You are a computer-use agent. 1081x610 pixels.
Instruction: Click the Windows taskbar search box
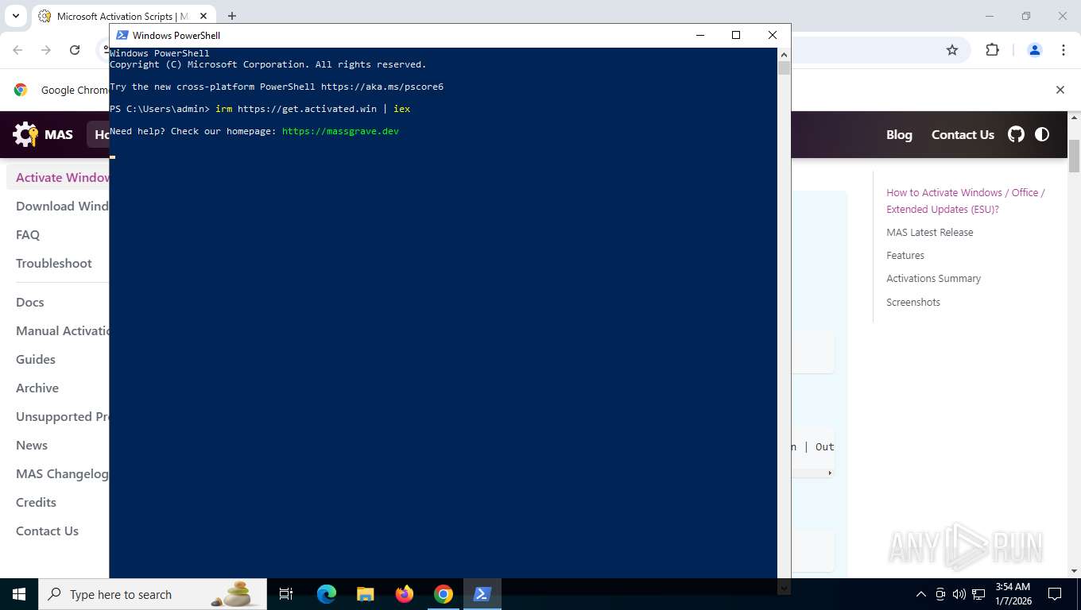(153, 594)
